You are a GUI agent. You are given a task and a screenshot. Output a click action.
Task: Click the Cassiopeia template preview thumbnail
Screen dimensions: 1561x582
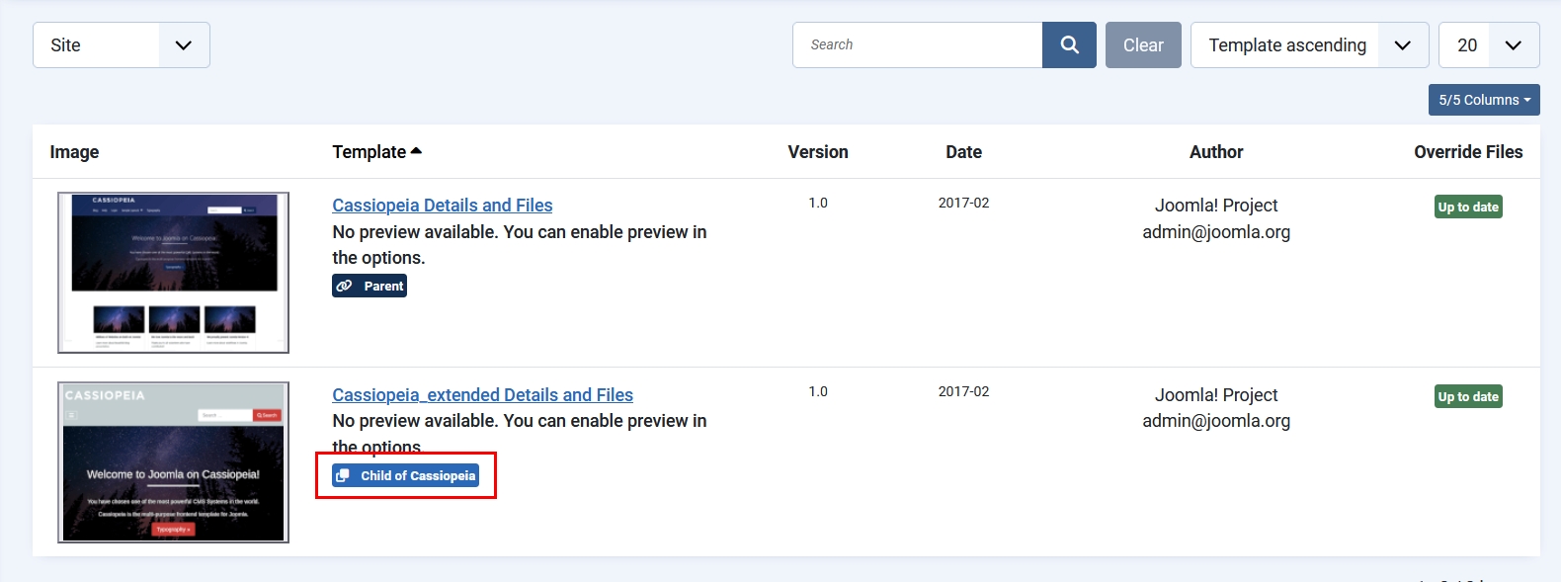point(173,273)
